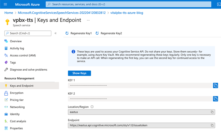Click the 'Location/Region' label
Viewport: 221px width, 133px height.
click(78, 107)
